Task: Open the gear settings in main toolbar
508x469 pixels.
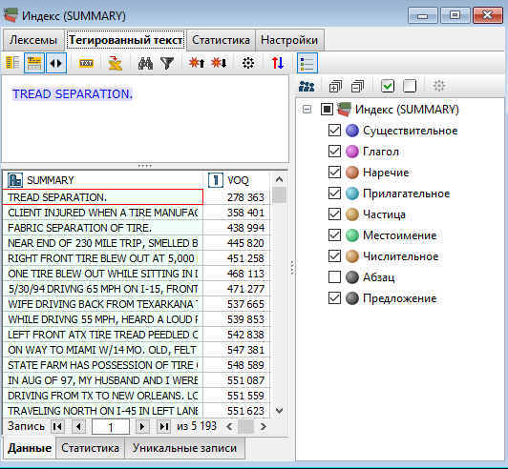Action: tap(248, 63)
